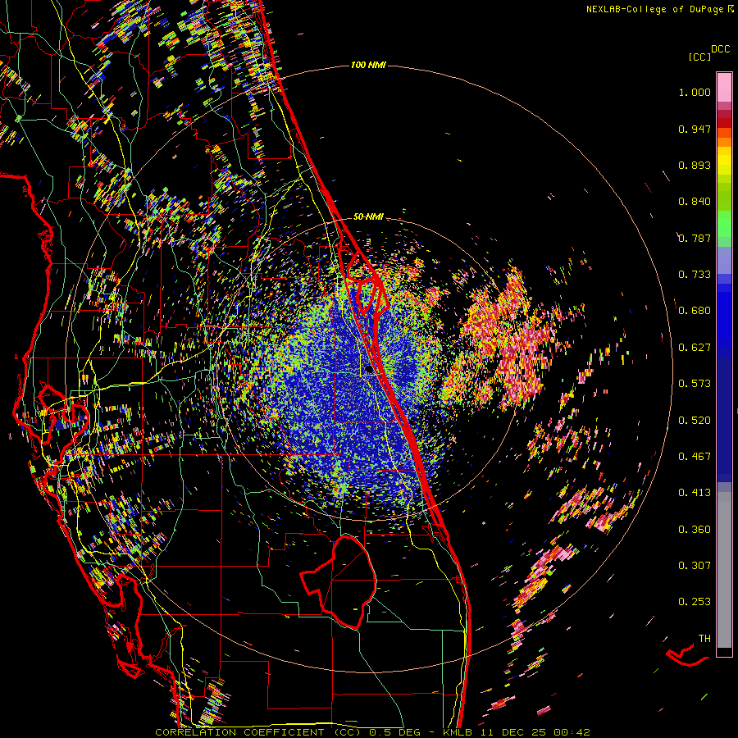
Task: Pick the bright green segment of the color bar
Action: pyautogui.click(x=724, y=224)
